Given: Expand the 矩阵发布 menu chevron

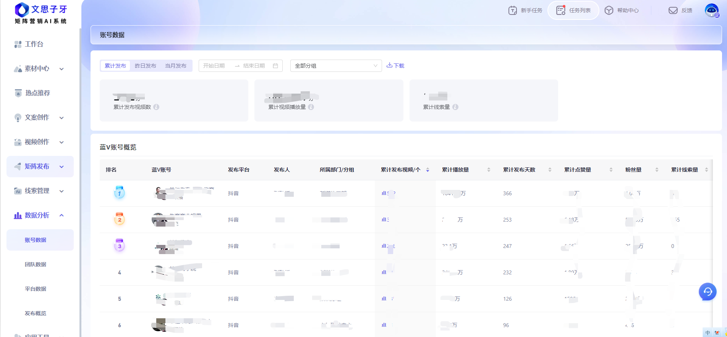Looking at the screenshot, I should [x=62, y=167].
